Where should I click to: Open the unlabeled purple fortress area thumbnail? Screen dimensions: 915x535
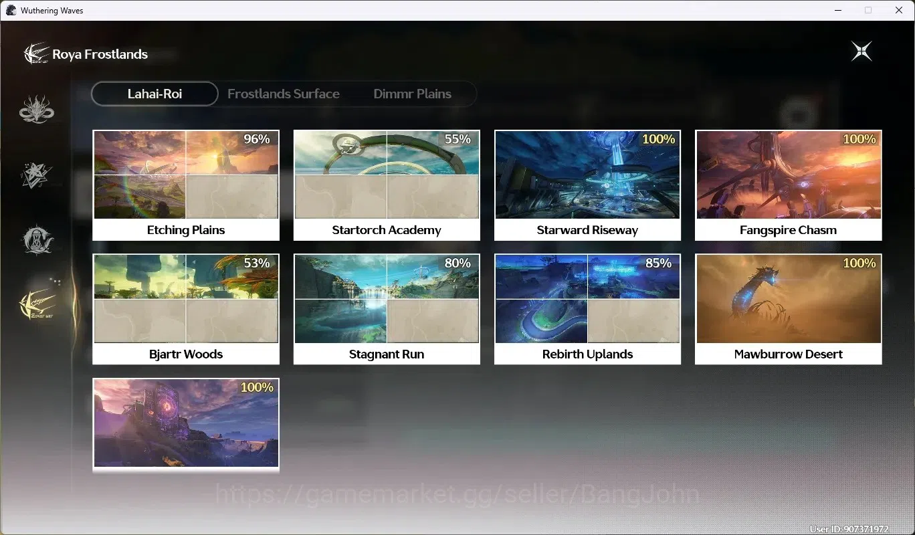pyautogui.click(x=186, y=423)
